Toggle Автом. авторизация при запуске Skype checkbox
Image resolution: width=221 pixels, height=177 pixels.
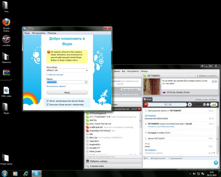pos(48,101)
